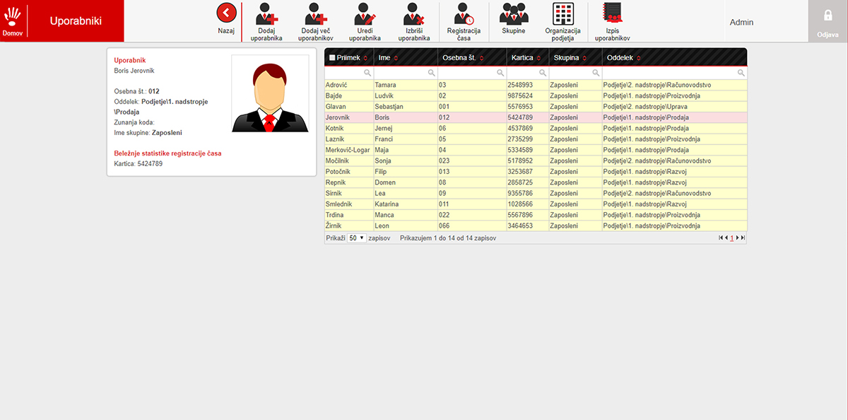Select the Smlednik row
Viewport: 848px width, 420px height.
pyautogui.click(x=535, y=204)
